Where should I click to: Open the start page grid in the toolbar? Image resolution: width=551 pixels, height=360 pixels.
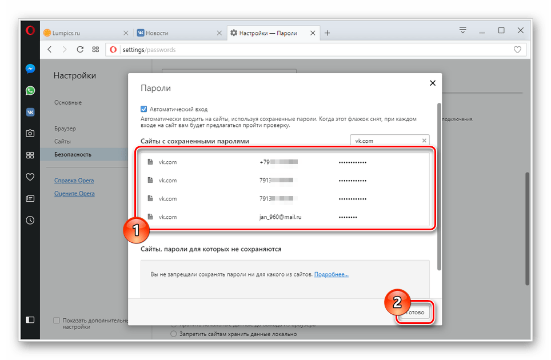coord(95,50)
